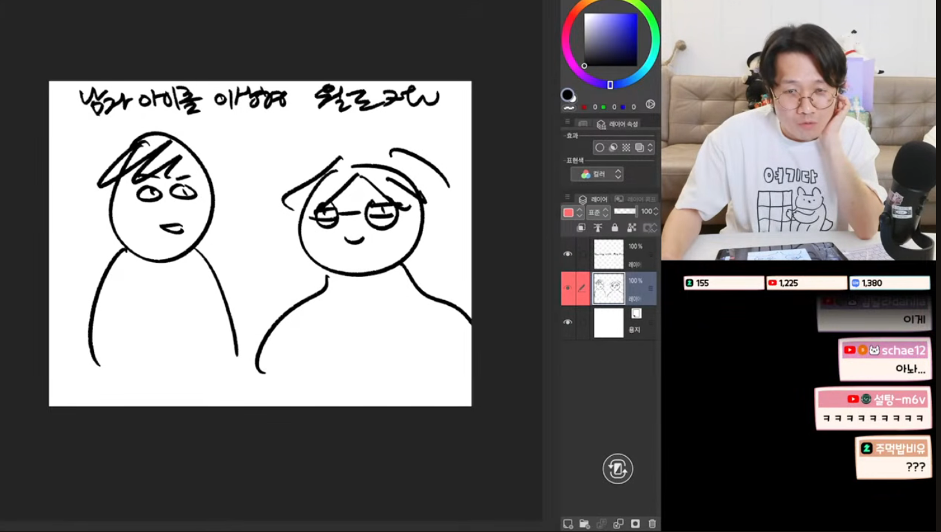Screen dimensions: 941x532
Task: Click the merge with lower layer icon
Action: 618,524
